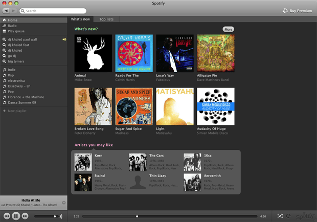The height and width of the screenshot is (222, 317).
Task: Open Audacity Of Huge album cover
Action: pos(216,106)
